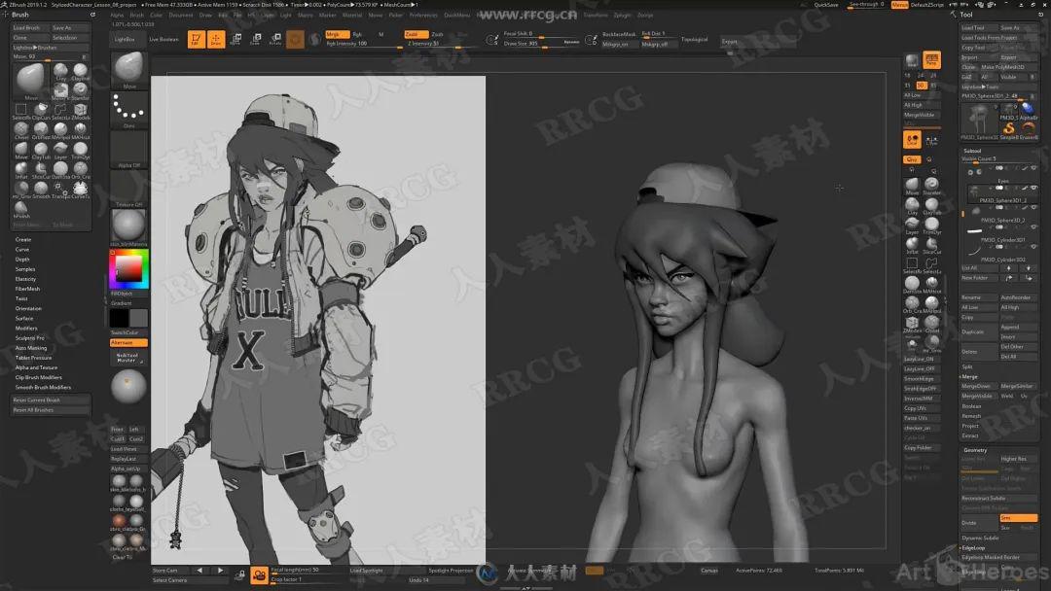This screenshot has height=591, width=1051.
Task: Click the orange Local symmetry icon
Action: click(912, 140)
